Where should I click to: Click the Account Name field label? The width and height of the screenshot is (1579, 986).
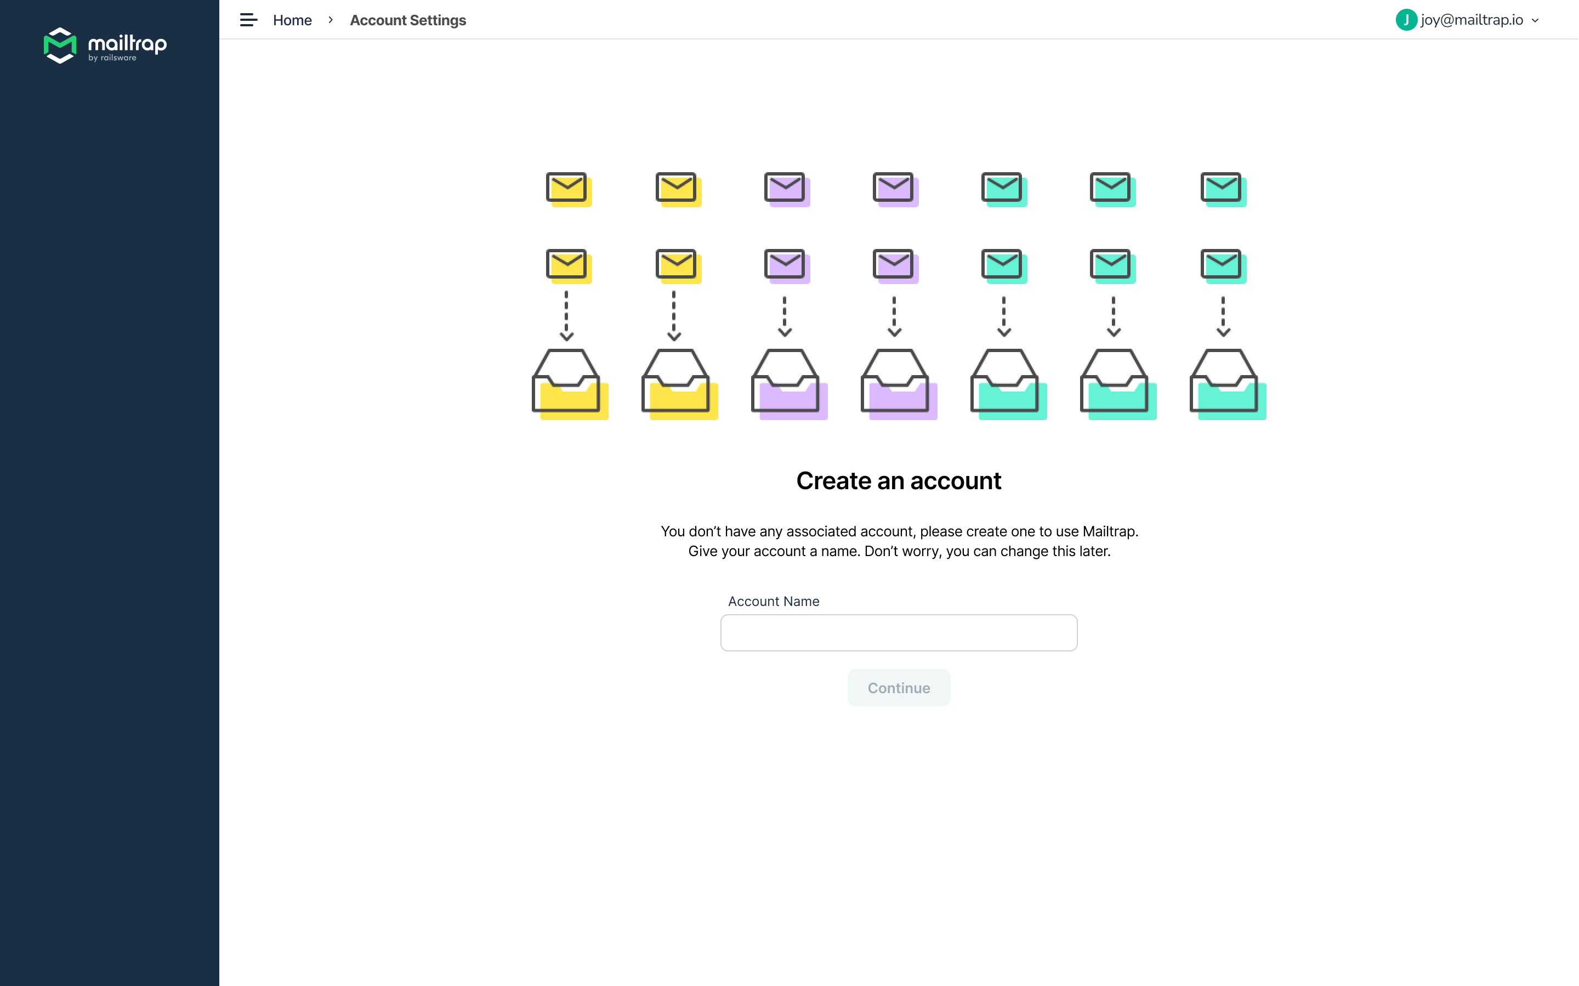tap(773, 601)
